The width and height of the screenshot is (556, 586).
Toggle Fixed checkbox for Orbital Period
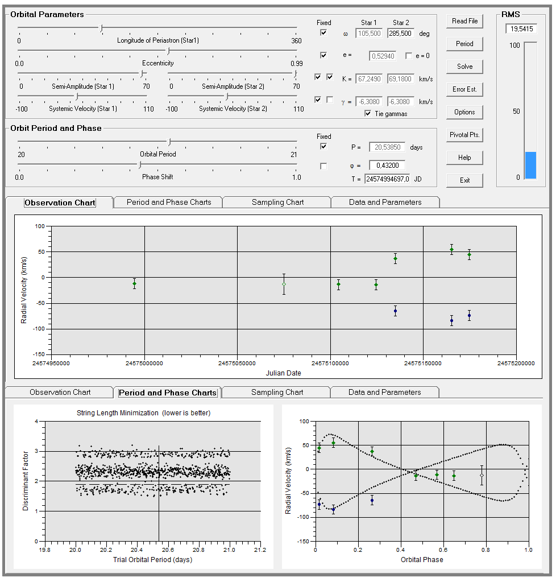tap(323, 146)
